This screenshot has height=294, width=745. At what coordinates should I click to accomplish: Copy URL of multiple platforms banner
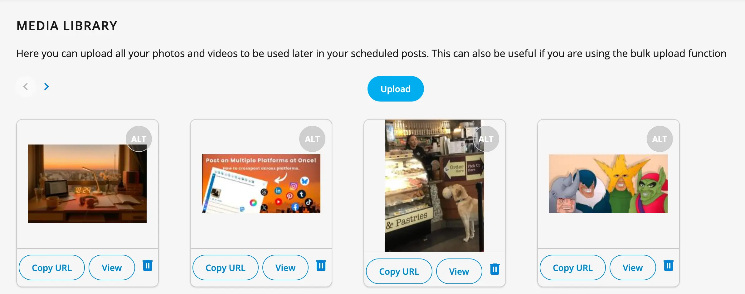click(x=225, y=268)
